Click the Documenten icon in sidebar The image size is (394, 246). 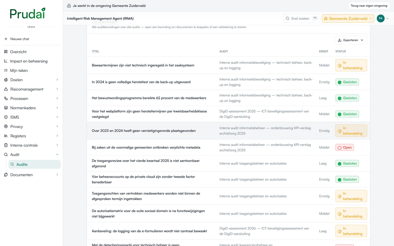point(6,175)
